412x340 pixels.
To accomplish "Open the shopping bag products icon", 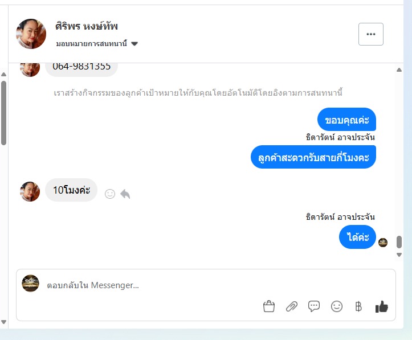I will tap(269, 306).
